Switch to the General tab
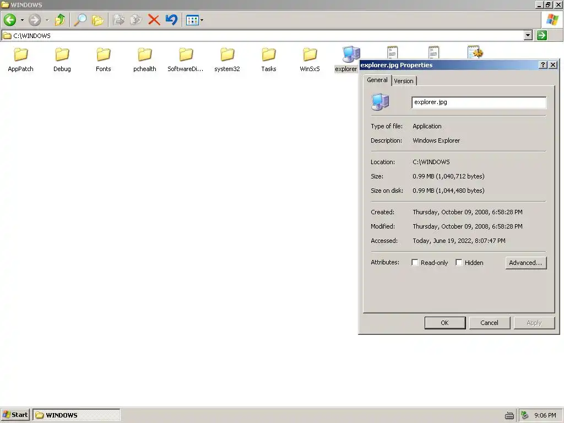The height and width of the screenshot is (423, 564). 377,80
